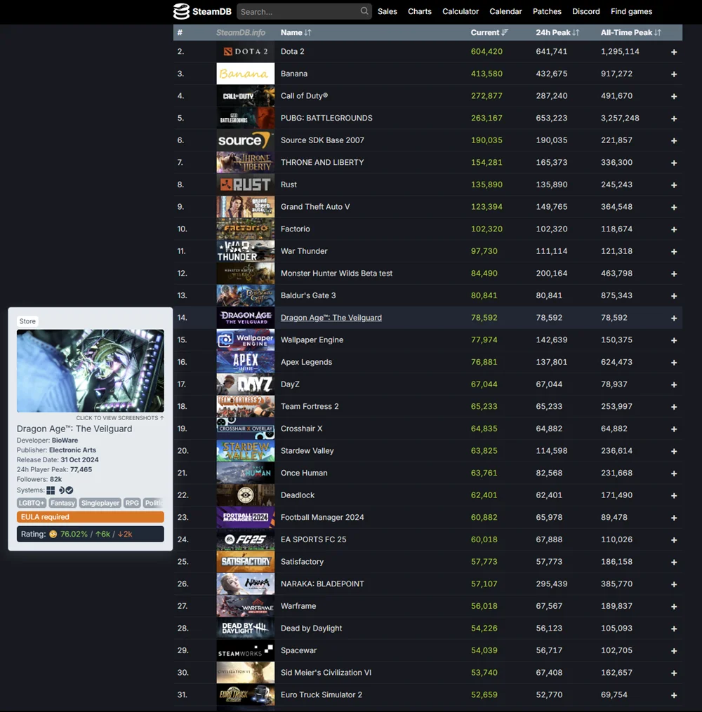
Task: Sort the table by Name column
Action: [296, 33]
